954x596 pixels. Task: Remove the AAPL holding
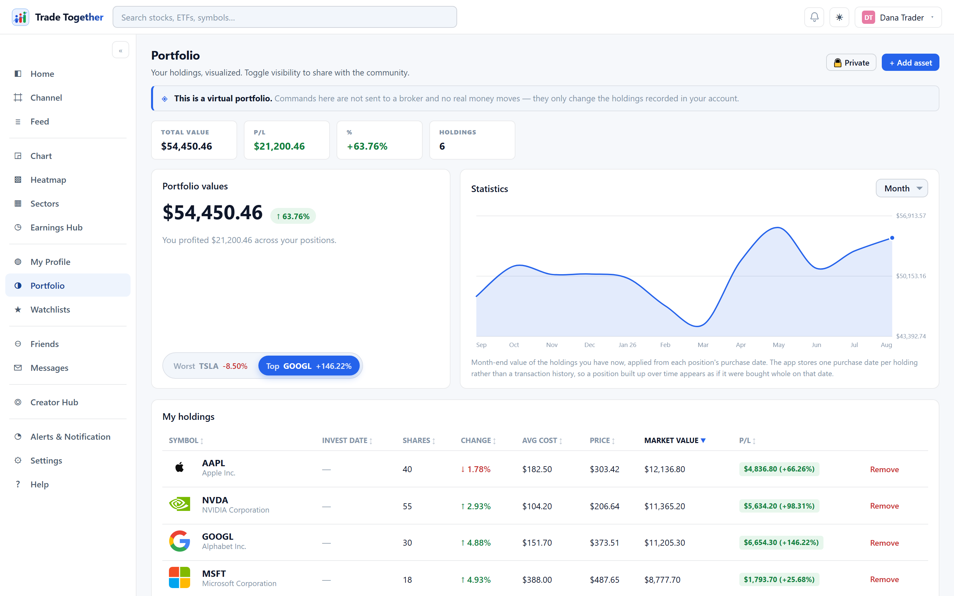click(x=884, y=470)
